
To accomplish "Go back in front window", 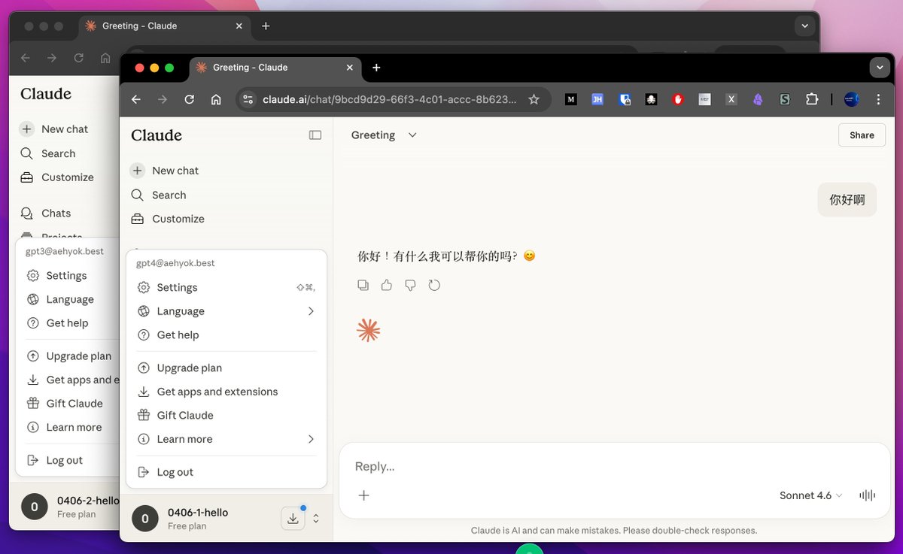I will [136, 99].
